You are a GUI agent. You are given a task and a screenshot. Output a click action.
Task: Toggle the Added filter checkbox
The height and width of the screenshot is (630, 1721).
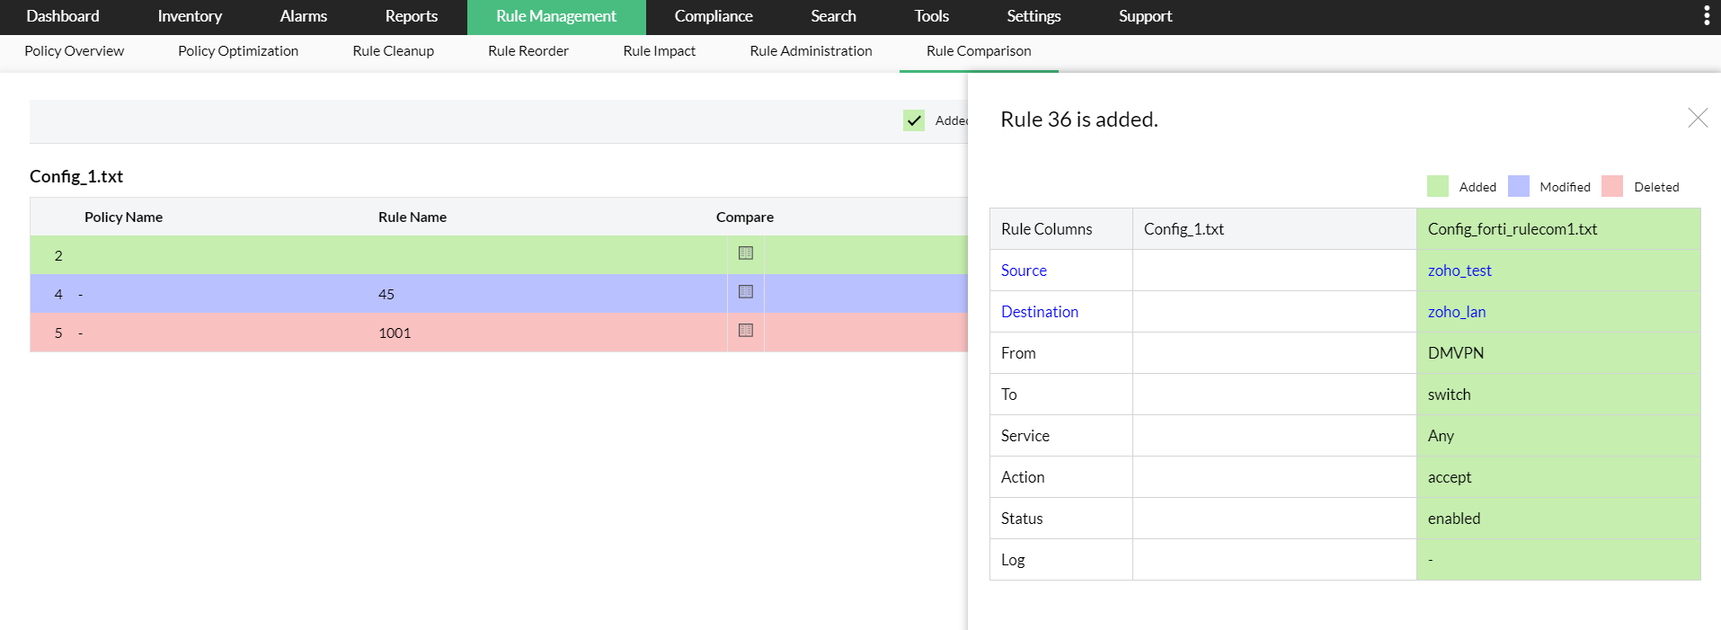914,120
